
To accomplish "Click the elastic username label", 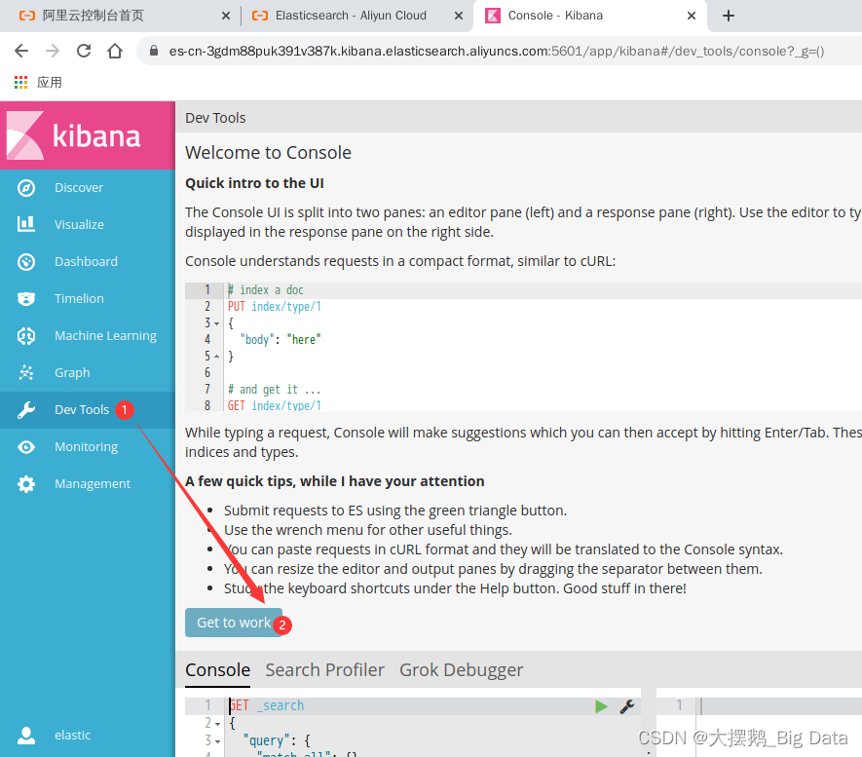I will (73, 735).
